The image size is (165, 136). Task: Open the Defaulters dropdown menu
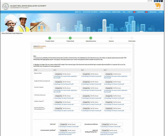153,12
